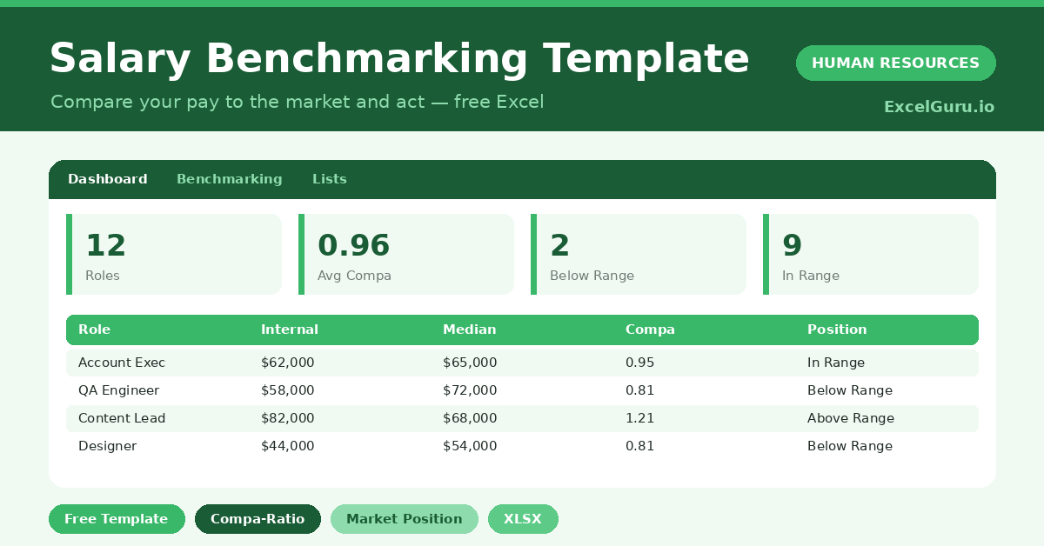
Task: Select the 12 Roles summary card
Action: coord(174,255)
